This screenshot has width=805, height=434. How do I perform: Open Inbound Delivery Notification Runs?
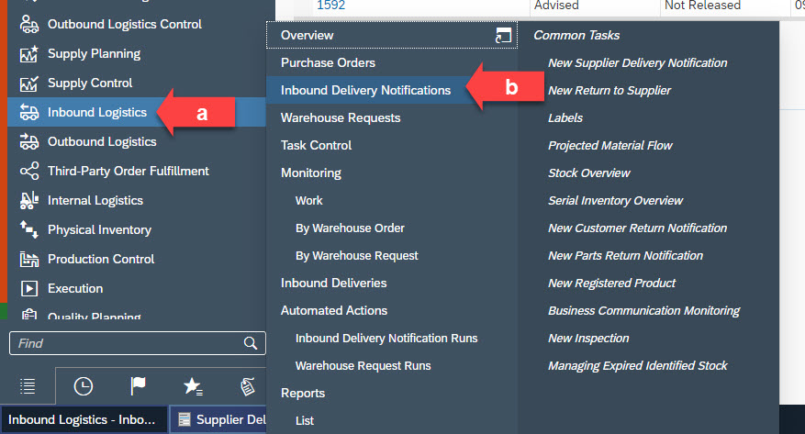point(386,338)
